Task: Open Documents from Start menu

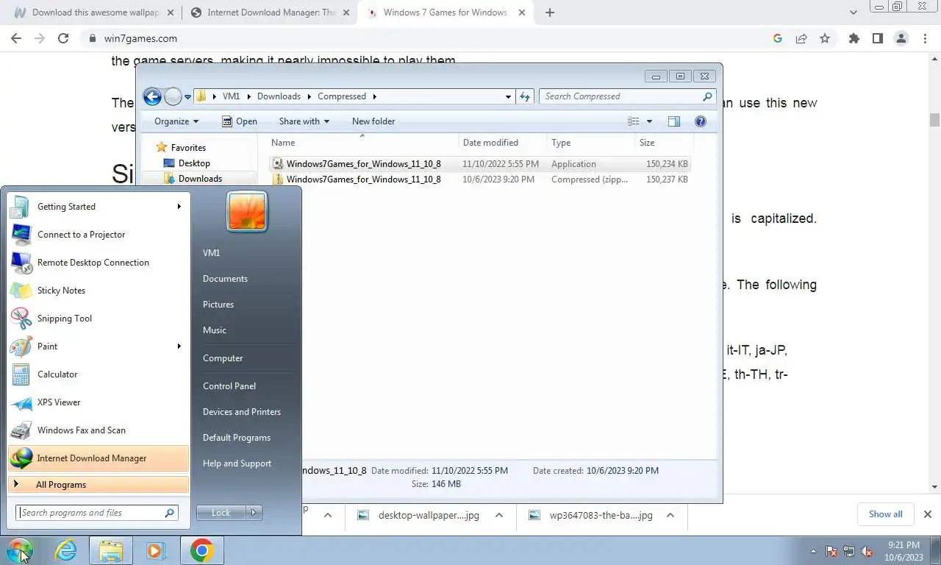Action: (225, 279)
